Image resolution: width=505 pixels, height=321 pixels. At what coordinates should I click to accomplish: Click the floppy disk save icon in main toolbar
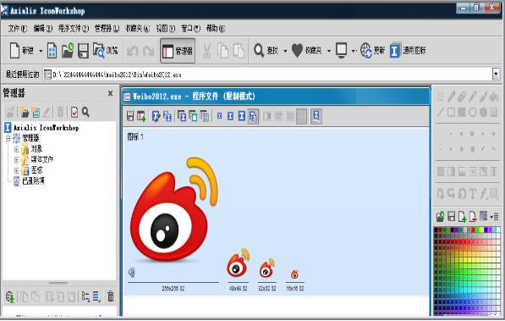point(83,51)
